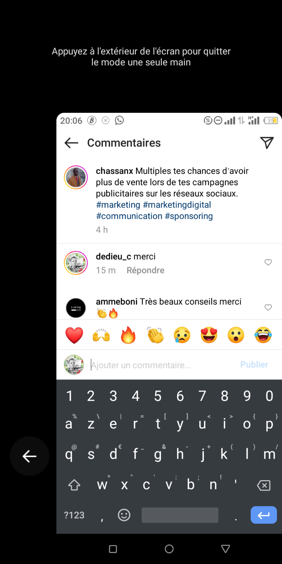This screenshot has height=564, width=282.
Task: Insert the raised hands emoji
Action: coord(101,336)
